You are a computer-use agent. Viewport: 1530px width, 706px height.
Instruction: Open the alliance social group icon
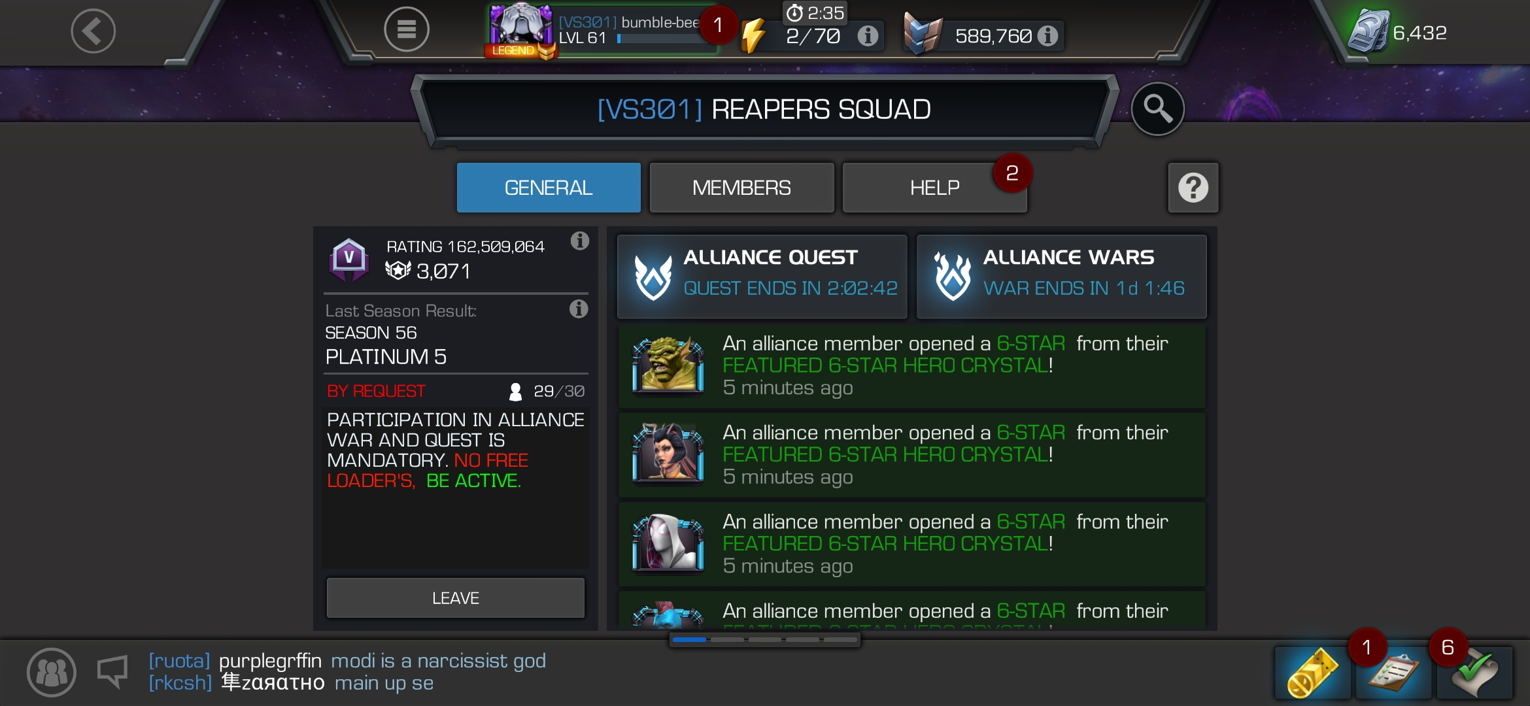click(51, 672)
